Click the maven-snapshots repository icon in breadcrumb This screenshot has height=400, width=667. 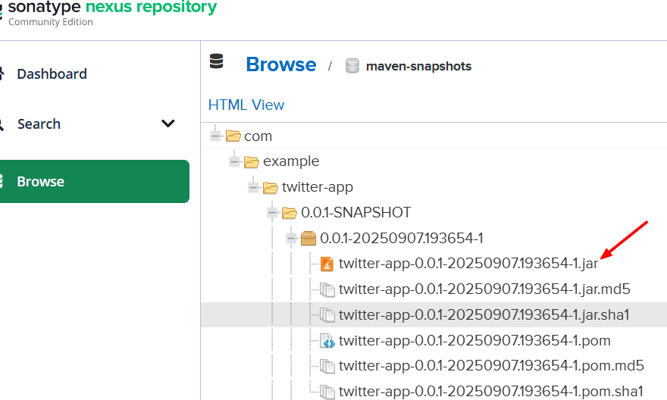pyautogui.click(x=352, y=66)
